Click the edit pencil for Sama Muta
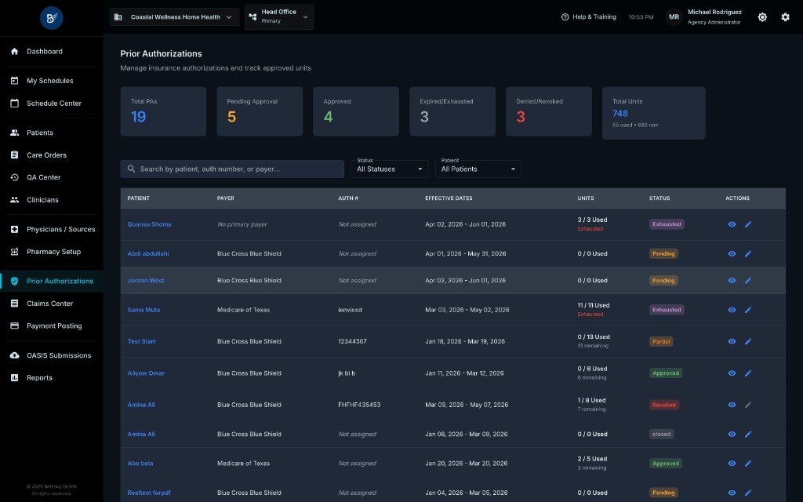This screenshot has height=502, width=803. tap(747, 309)
